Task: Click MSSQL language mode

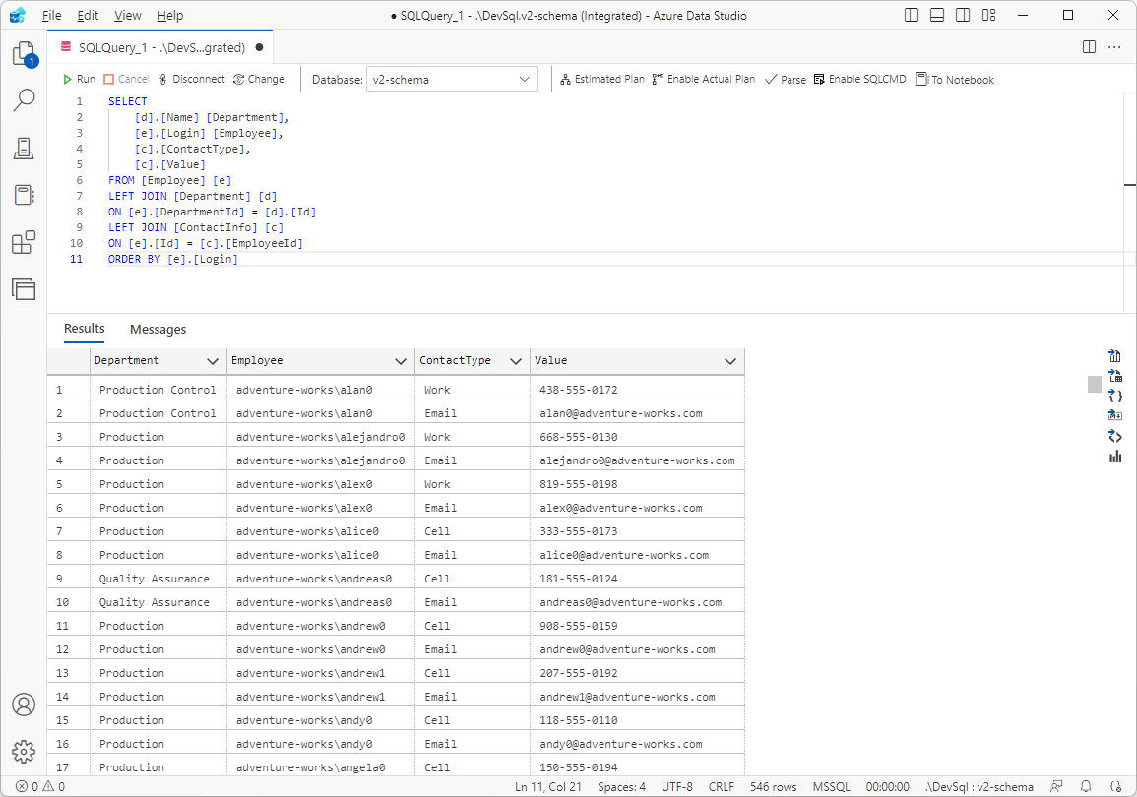Action: click(x=831, y=786)
